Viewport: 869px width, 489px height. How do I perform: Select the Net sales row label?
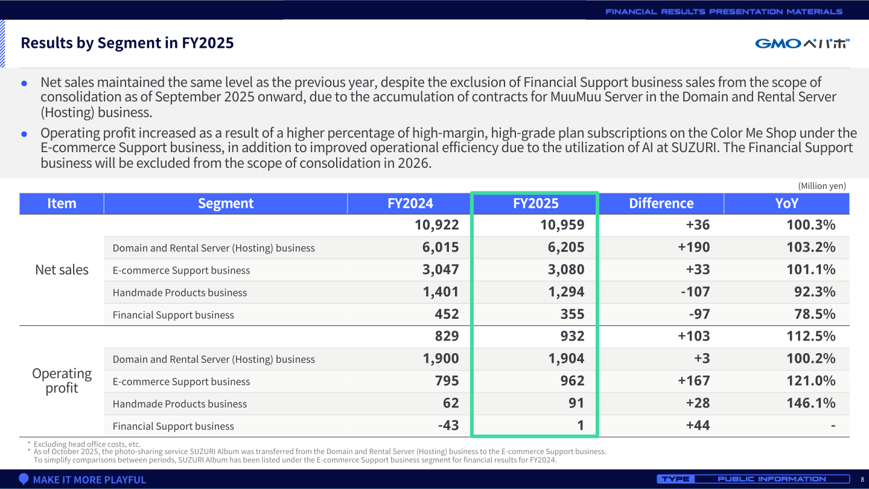click(62, 270)
